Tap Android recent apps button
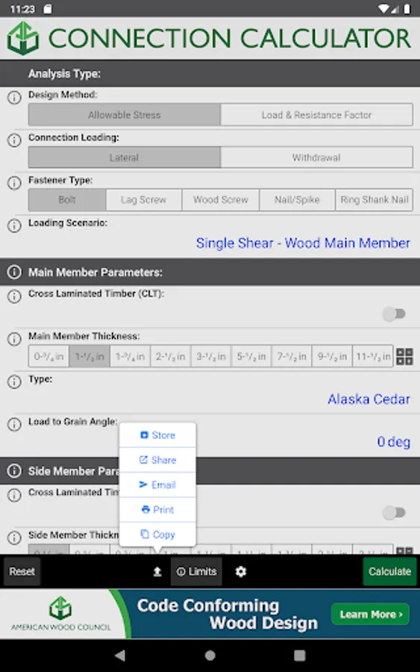The image size is (420, 672). (300, 656)
